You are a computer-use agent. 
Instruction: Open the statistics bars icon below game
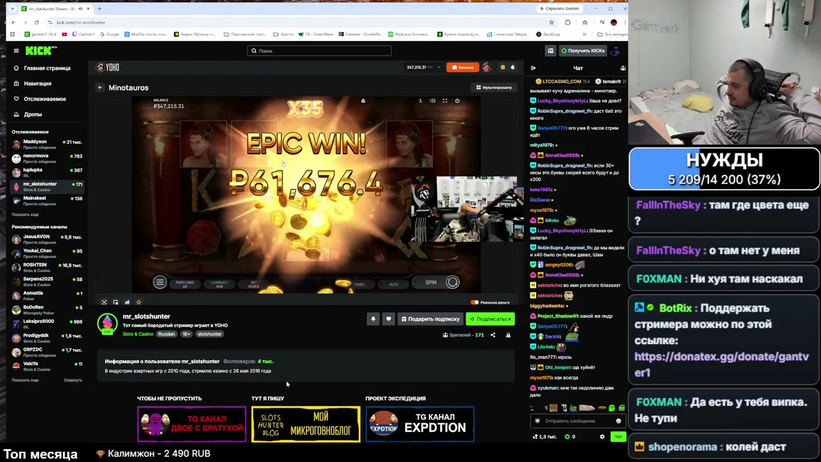click(127, 302)
